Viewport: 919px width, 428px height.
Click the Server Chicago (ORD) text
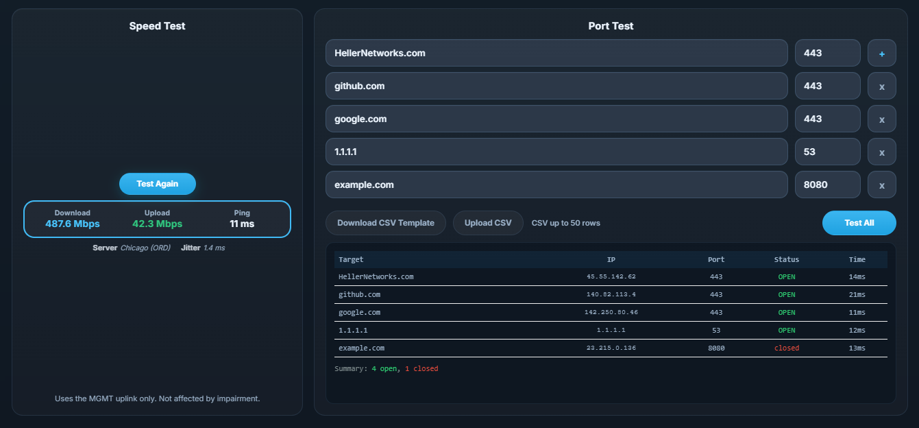click(132, 248)
